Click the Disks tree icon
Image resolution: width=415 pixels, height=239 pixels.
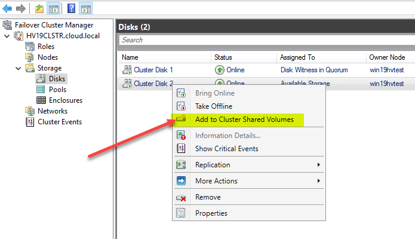pos(41,79)
